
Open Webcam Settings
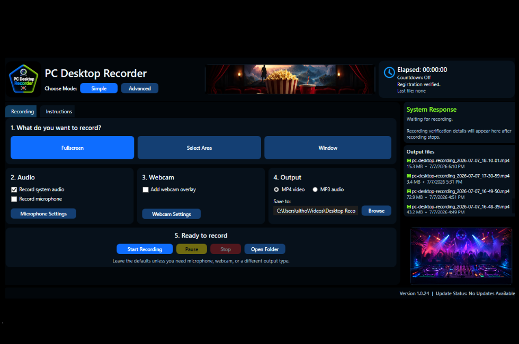point(172,214)
